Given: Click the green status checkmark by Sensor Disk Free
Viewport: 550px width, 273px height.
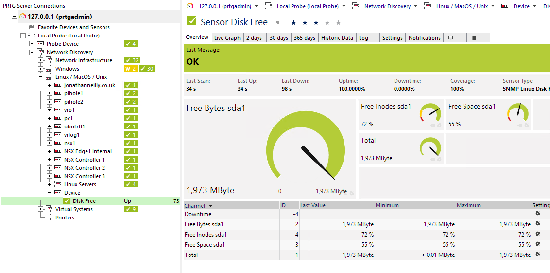Looking at the screenshot, I should tap(191, 21).
